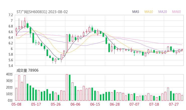Click the 6.2 price axis label

pos(11,43)
